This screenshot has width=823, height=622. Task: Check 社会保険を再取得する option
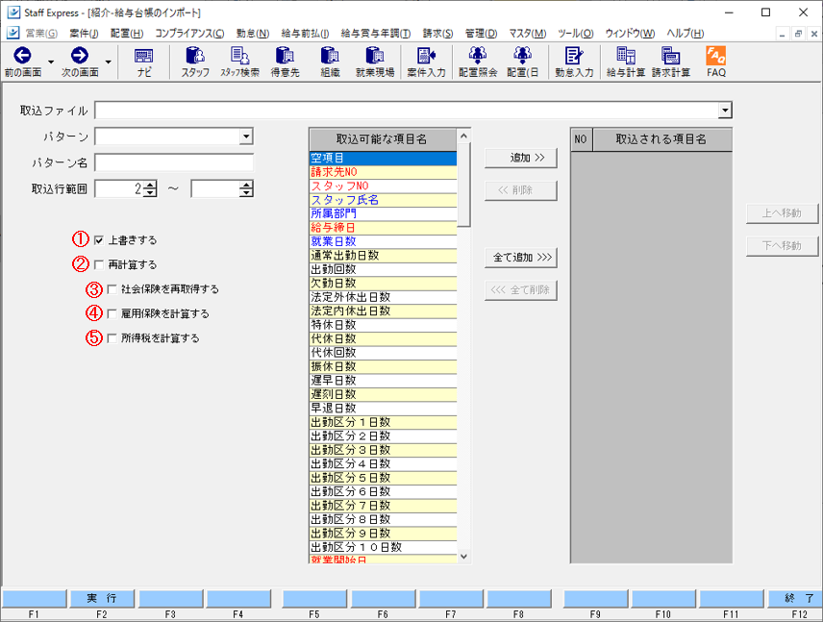click(x=112, y=289)
